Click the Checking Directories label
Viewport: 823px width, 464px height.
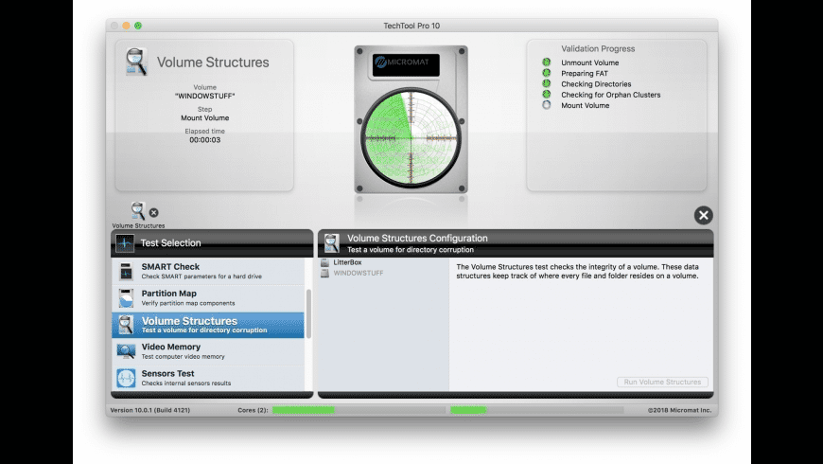click(596, 84)
